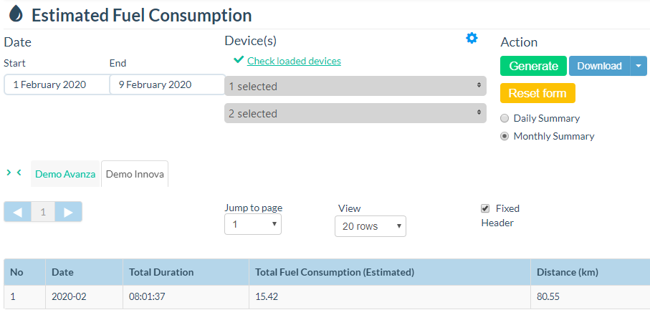Click the blue gear settings icon
The height and width of the screenshot is (320, 650).
pyautogui.click(x=472, y=39)
